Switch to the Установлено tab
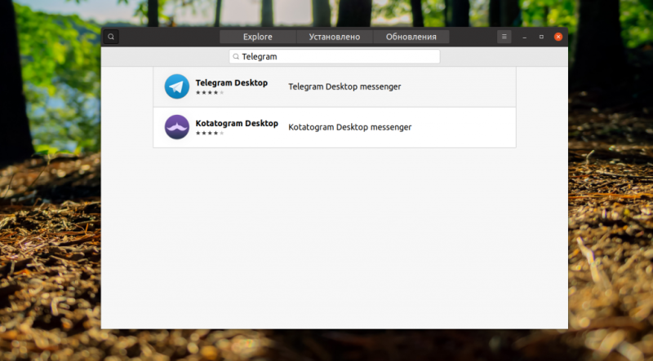The width and height of the screenshot is (653, 361). point(335,37)
